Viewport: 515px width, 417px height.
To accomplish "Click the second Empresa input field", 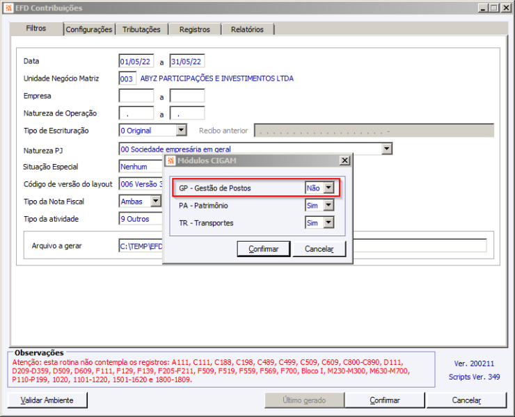I will [x=187, y=96].
